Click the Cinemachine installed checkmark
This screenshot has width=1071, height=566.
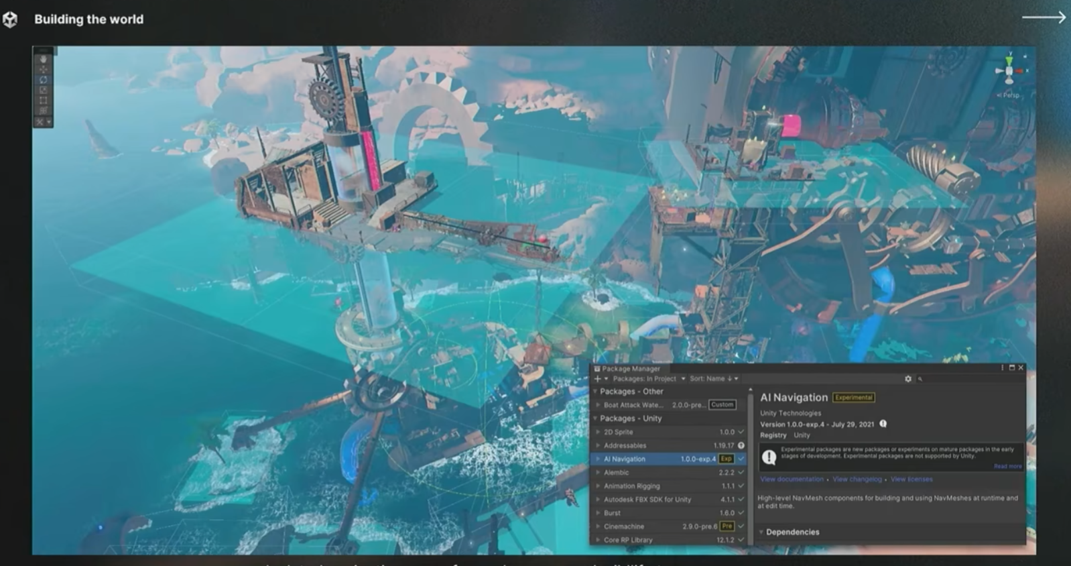tap(741, 526)
